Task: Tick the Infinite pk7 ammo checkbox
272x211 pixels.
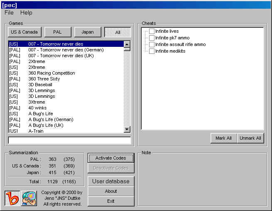Action: point(152,38)
